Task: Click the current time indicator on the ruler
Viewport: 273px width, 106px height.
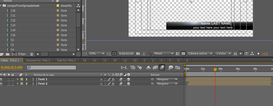Action: pos(215,70)
